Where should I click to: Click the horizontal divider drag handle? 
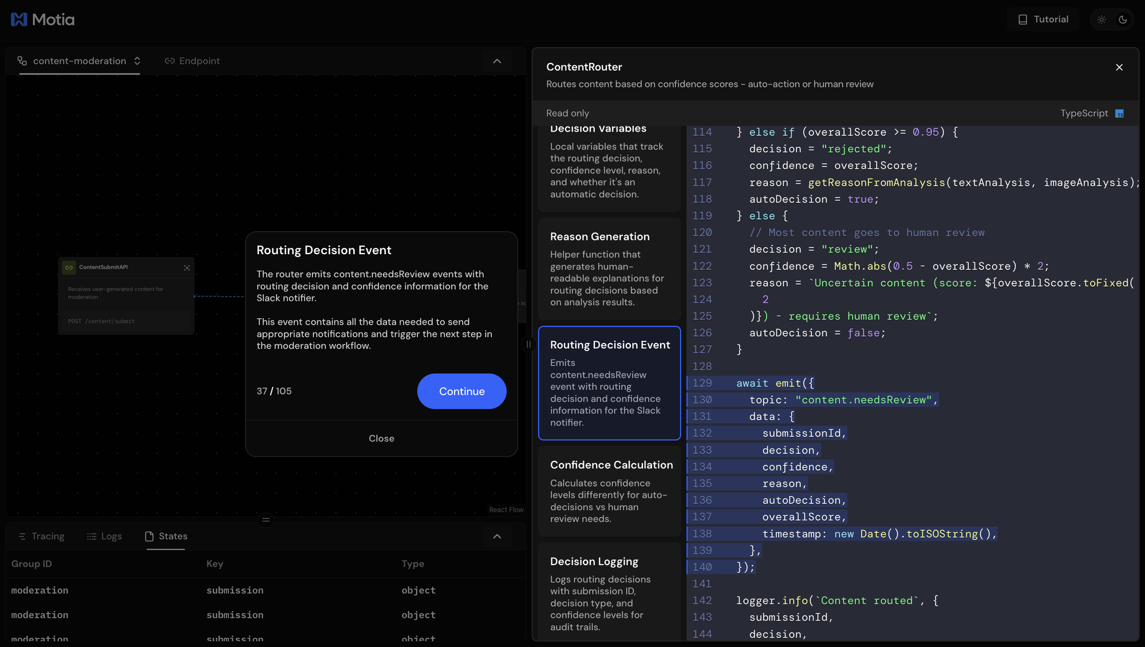tap(266, 520)
